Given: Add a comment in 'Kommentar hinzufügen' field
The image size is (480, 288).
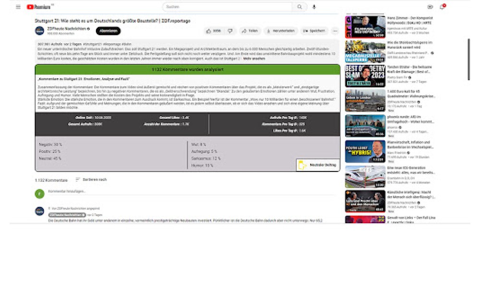Looking at the screenshot, I should coord(192,192).
